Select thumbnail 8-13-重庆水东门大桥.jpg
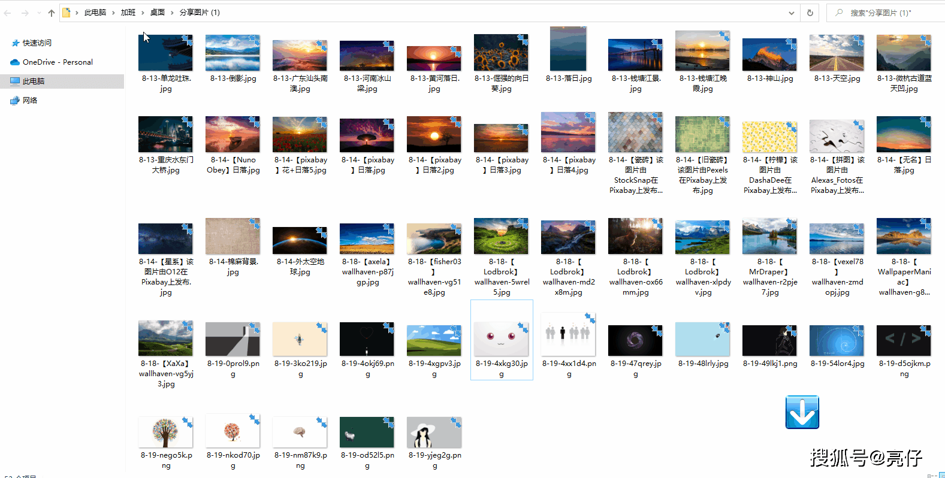Image resolution: width=945 pixels, height=478 pixels. click(165, 134)
